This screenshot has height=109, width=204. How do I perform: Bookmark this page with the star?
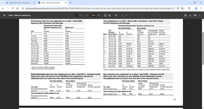182,8
